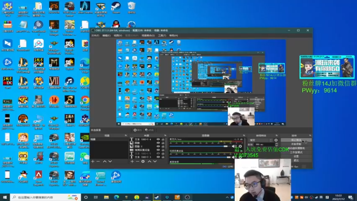
Task: Open the 工具(T) menu in OBS
Action: pos(162,36)
